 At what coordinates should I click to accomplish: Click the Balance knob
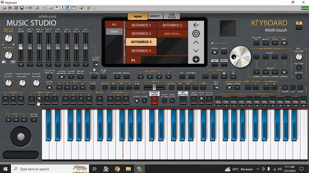(8, 55)
